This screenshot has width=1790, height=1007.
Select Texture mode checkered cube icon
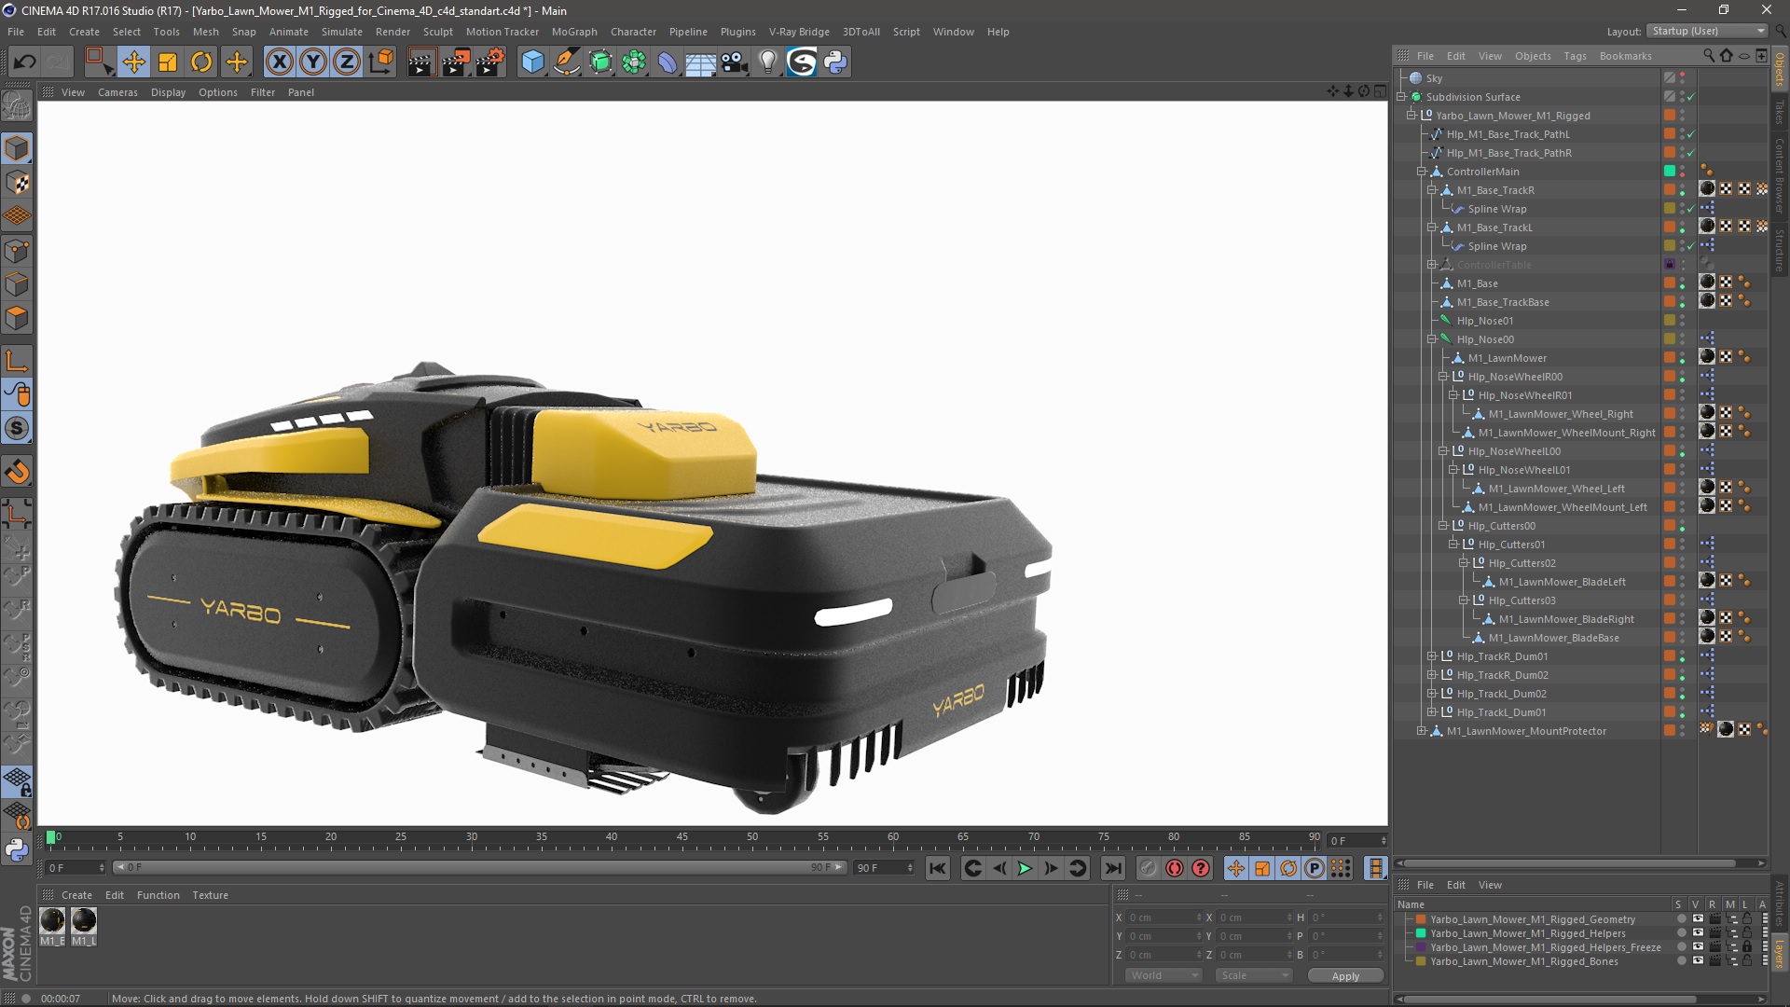point(17,183)
